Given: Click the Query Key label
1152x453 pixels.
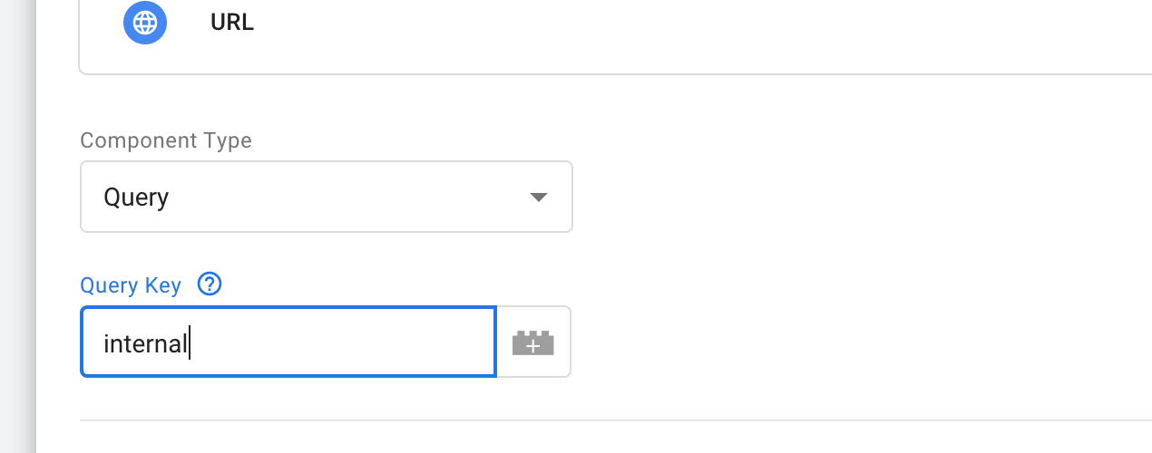Looking at the screenshot, I should [x=131, y=285].
